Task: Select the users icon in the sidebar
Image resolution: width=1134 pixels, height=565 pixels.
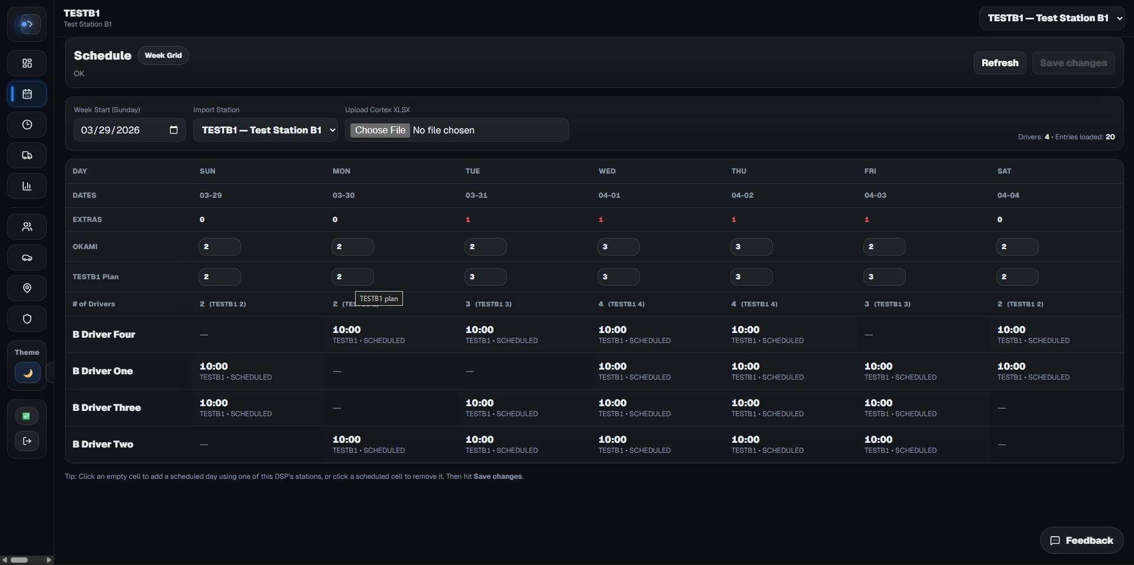Action: tap(27, 226)
